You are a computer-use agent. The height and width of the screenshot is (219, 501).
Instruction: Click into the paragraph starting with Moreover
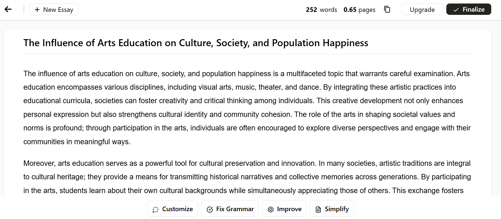pos(247,177)
